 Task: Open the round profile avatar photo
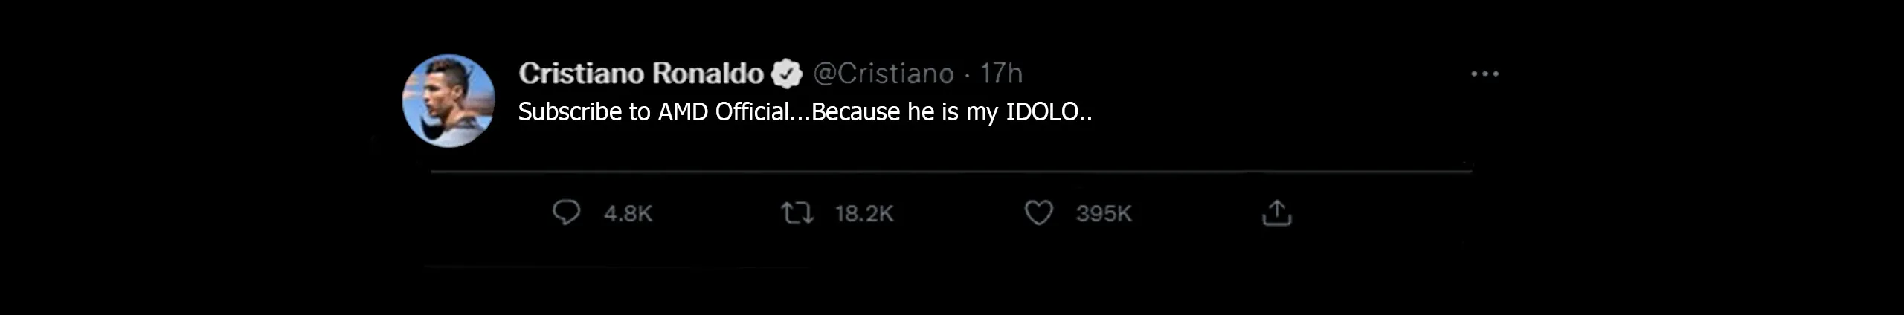[448, 101]
